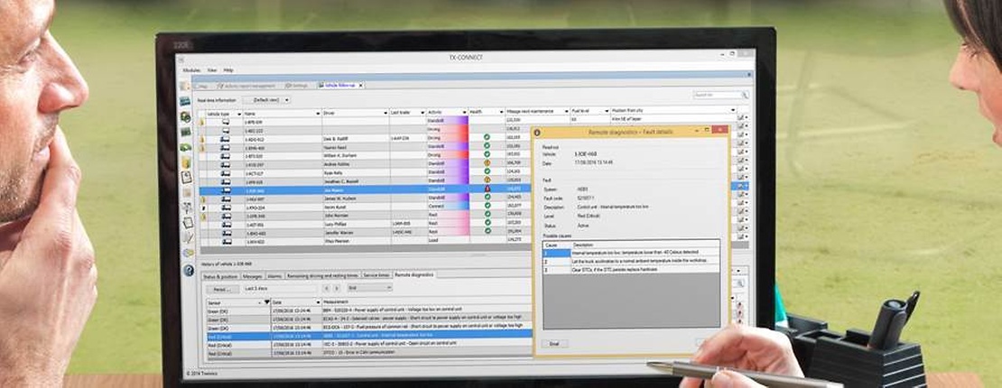Select cause 2 row about truck acclimatizing
The image size is (1002, 388).
point(631,262)
